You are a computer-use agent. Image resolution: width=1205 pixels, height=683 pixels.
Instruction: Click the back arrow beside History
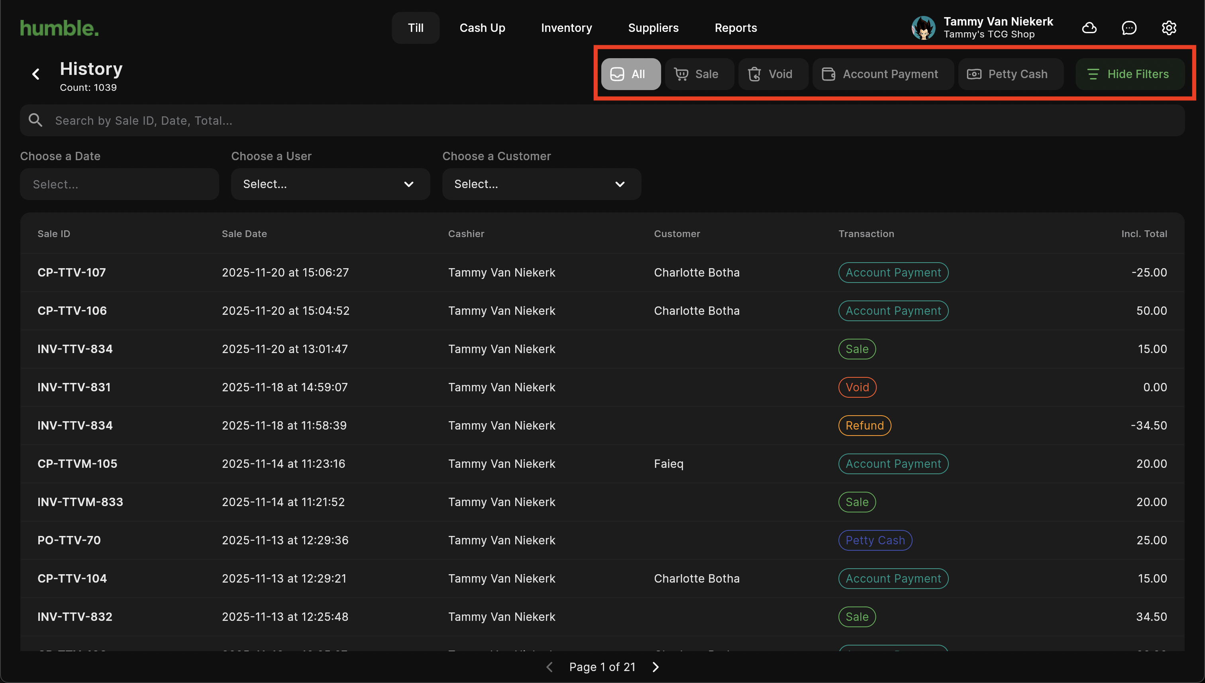point(35,74)
